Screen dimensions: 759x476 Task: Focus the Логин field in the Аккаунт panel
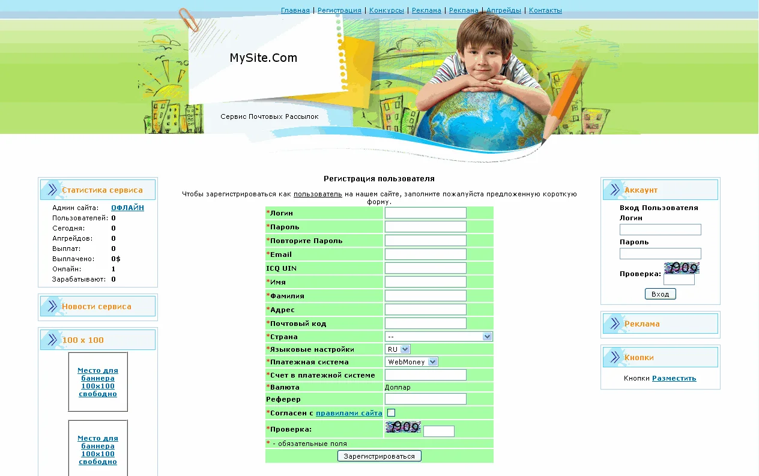(x=661, y=229)
